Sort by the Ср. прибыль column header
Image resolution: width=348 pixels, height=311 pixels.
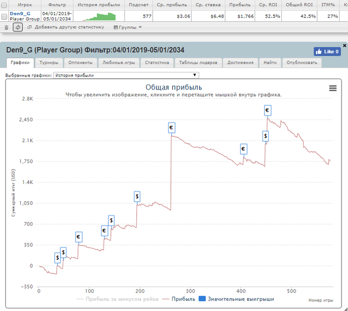(x=172, y=5)
